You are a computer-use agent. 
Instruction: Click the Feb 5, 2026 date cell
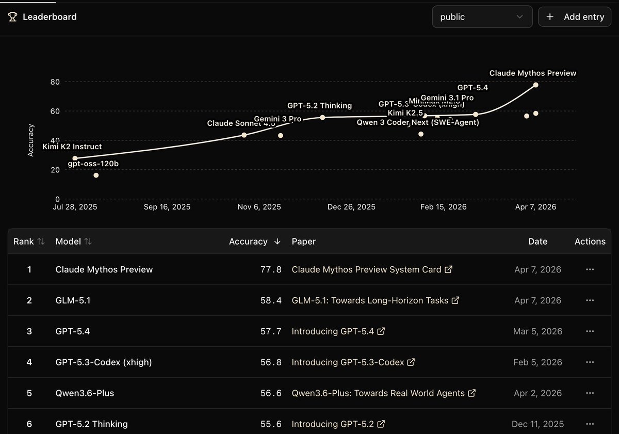point(537,362)
